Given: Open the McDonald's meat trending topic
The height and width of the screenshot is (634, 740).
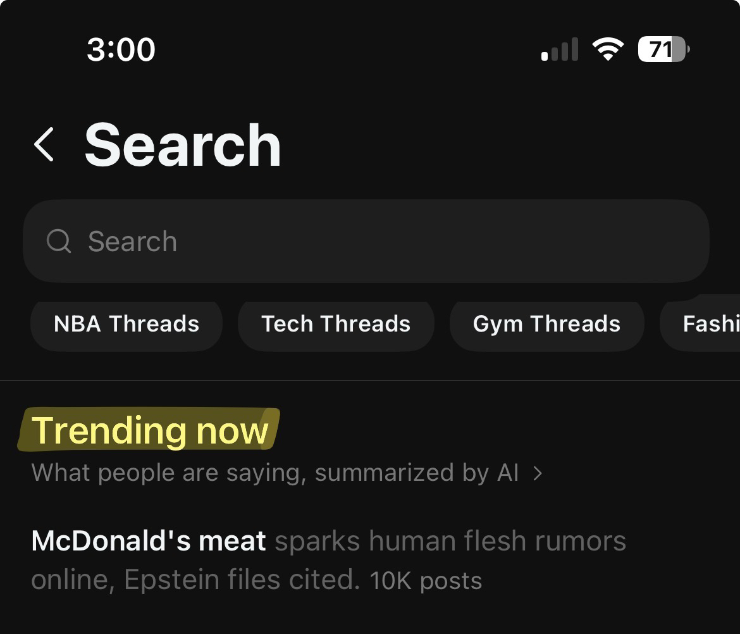Looking at the screenshot, I should click(149, 542).
